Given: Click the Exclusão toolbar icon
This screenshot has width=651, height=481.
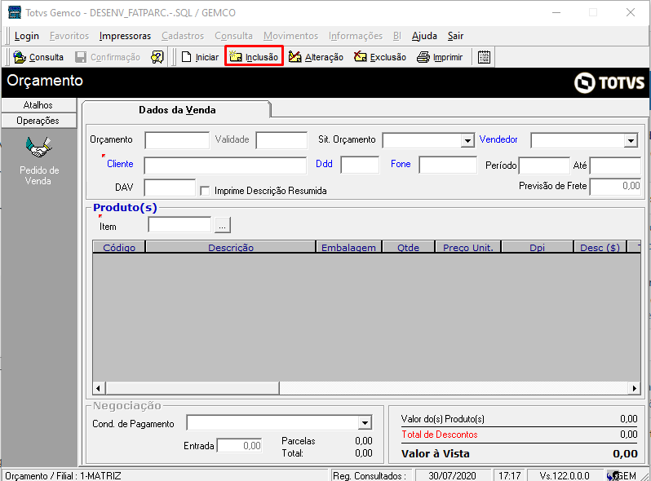Looking at the screenshot, I should coord(361,57).
